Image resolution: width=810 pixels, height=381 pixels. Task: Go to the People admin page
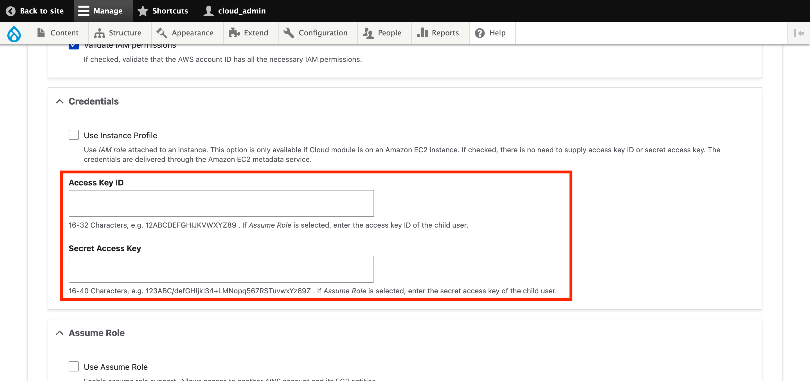(x=389, y=33)
